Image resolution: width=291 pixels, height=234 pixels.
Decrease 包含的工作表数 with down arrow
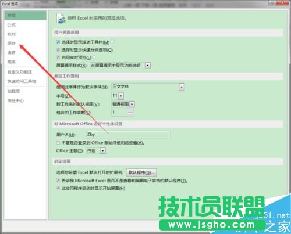coord(130,114)
